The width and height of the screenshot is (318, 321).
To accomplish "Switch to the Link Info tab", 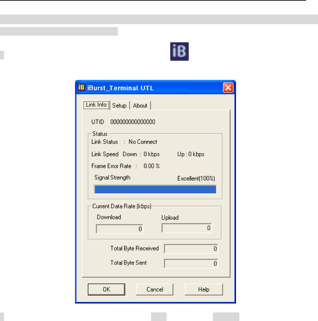I will (x=96, y=105).
